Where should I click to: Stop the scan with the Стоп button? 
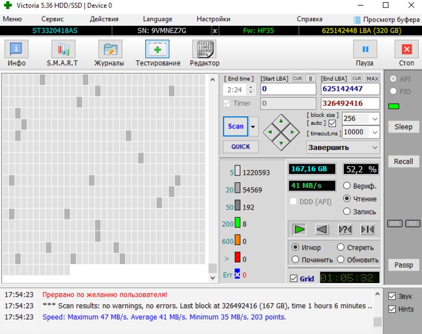tap(406, 53)
